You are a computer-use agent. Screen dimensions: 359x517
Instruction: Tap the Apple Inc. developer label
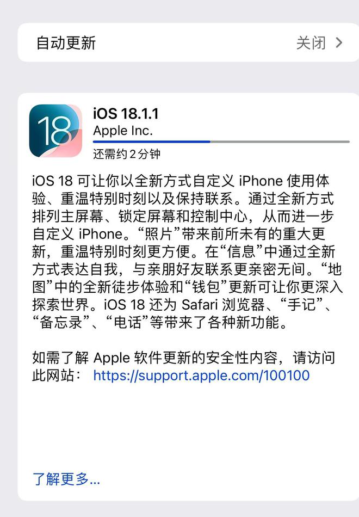point(123,131)
